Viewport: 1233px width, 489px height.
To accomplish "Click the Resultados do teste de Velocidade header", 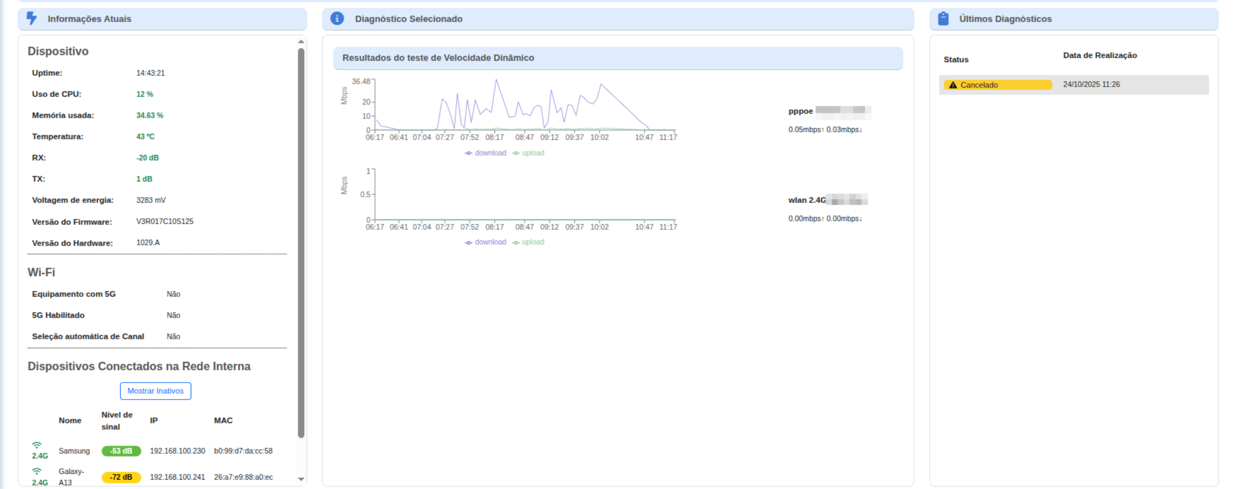I will [438, 58].
